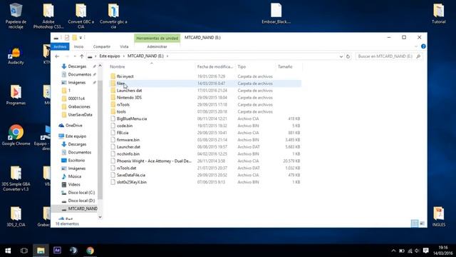Show hidden system tray icons
Viewport: 456px width, 257px height.
(393, 251)
